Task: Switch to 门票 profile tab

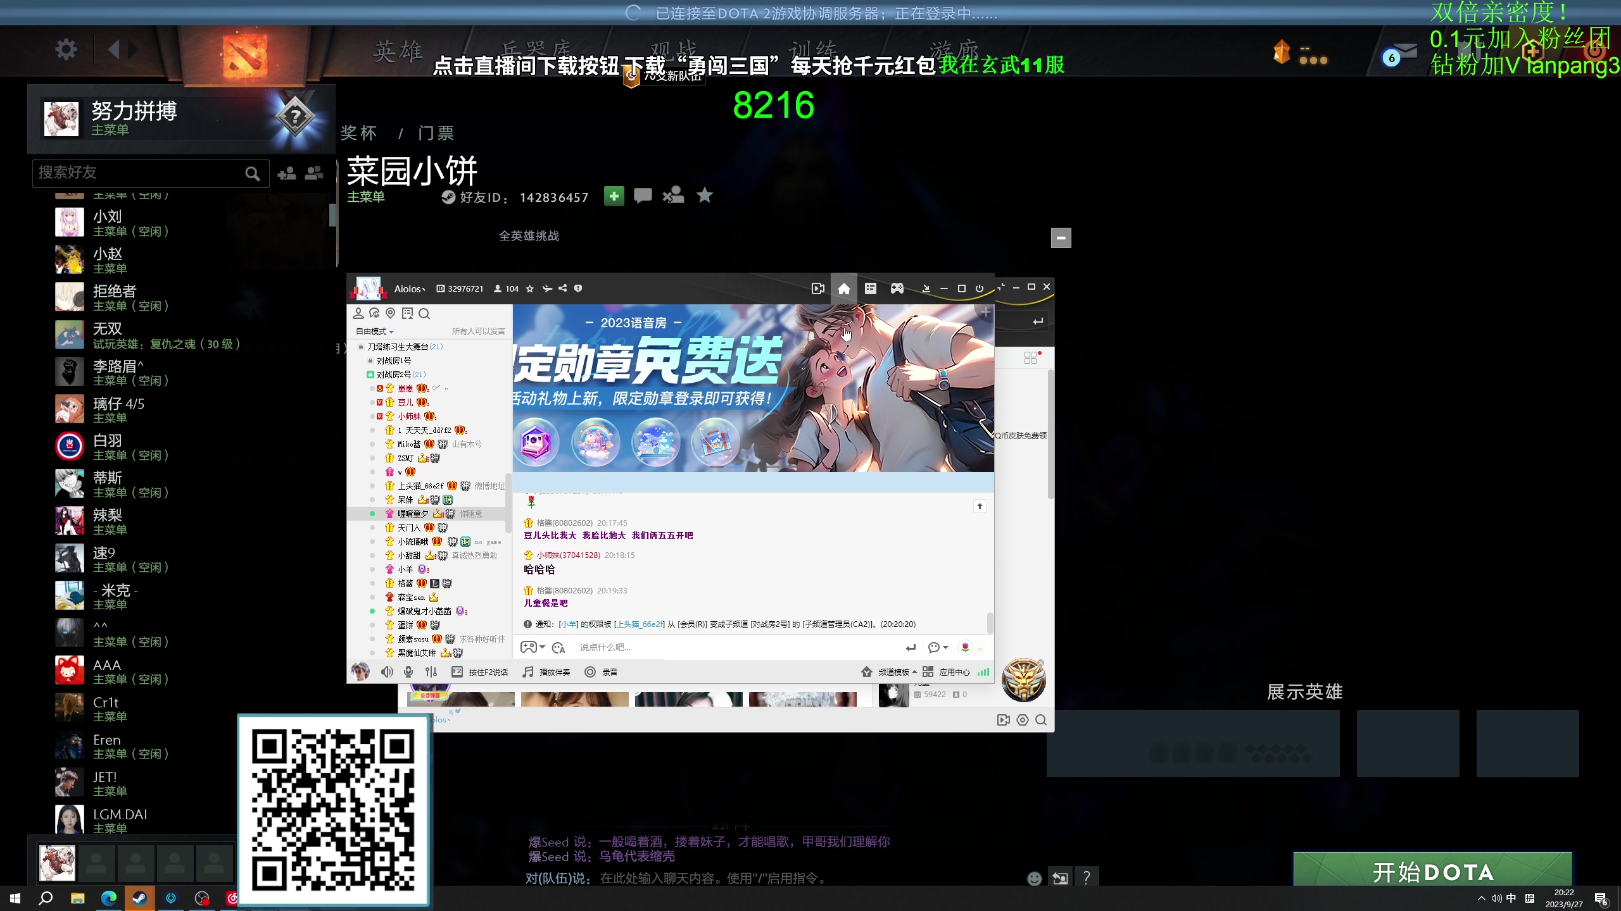Action: coord(436,133)
